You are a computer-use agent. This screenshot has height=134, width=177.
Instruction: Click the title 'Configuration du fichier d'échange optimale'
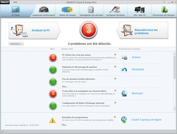click(x=83, y=103)
